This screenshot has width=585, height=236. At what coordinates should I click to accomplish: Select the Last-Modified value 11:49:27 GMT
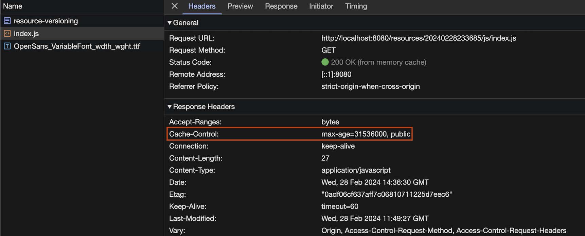tap(375, 218)
